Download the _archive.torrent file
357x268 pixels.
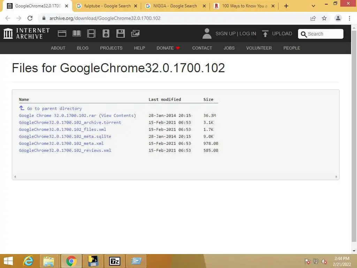click(70, 122)
